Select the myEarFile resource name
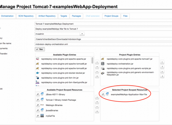Image resolution: width=172 pixels, height=125 pixels. pyautogui.click(x=50, y=116)
